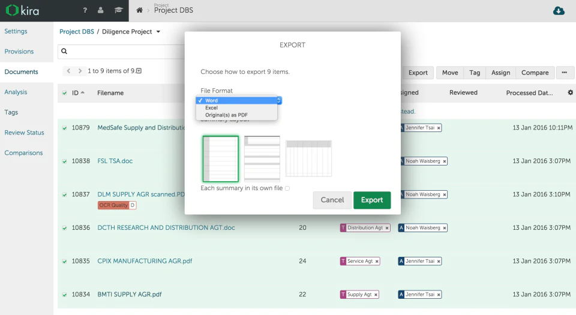Click the graduation cap training icon
The image size is (576, 315).
click(x=118, y=10)
